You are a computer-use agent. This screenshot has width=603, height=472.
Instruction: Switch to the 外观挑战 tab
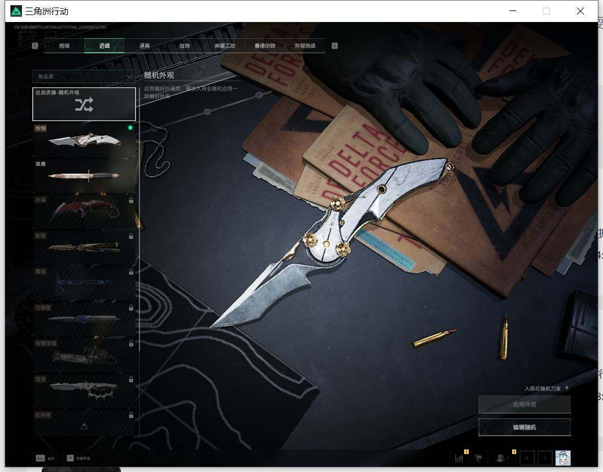click(305, 46)
